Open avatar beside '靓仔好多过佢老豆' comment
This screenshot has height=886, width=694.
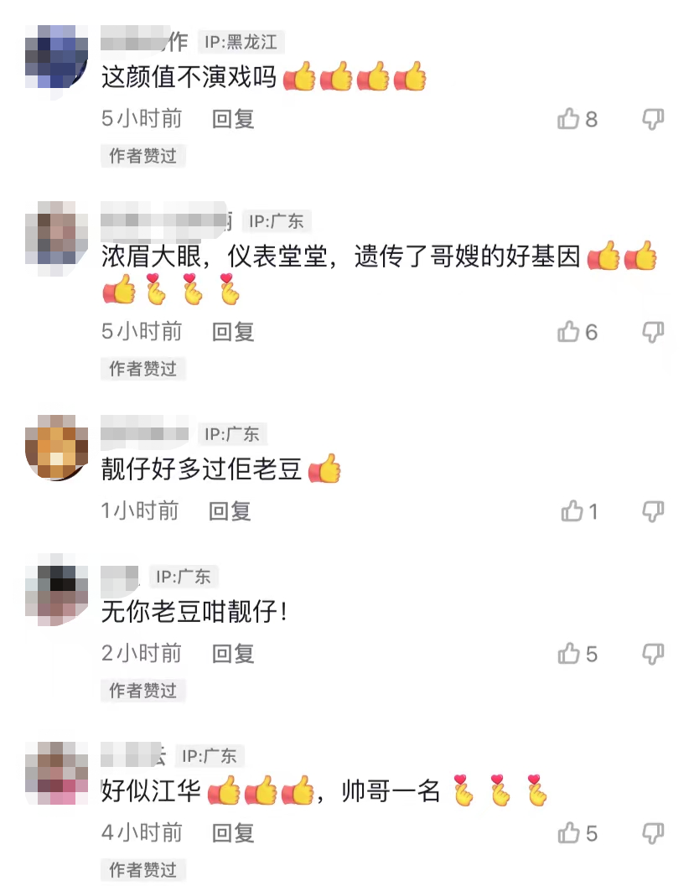(56, 447)
